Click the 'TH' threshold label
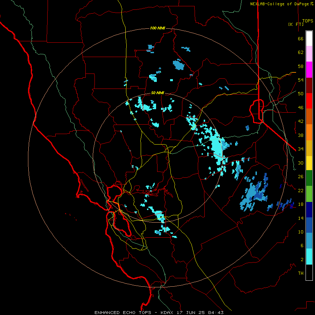Viewport: 315px width, 315px height. coord(301,273)
